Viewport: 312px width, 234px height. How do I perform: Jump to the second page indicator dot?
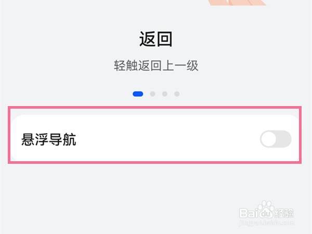point(152,94)
